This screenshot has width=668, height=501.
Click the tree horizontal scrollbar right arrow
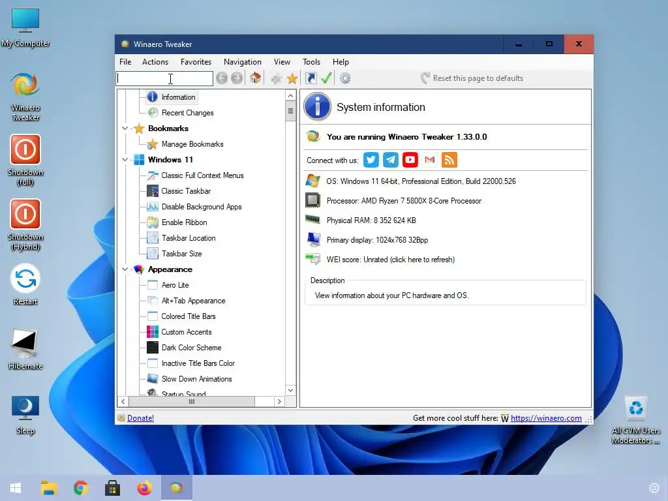[279, 401]
